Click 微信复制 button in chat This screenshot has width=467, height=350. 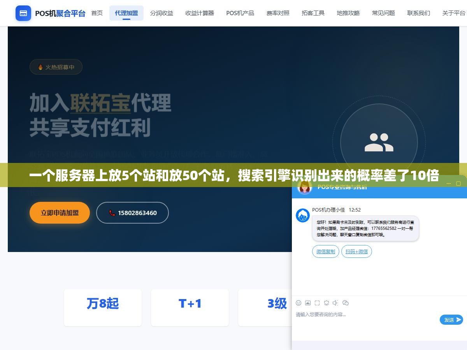coord(326,252)
